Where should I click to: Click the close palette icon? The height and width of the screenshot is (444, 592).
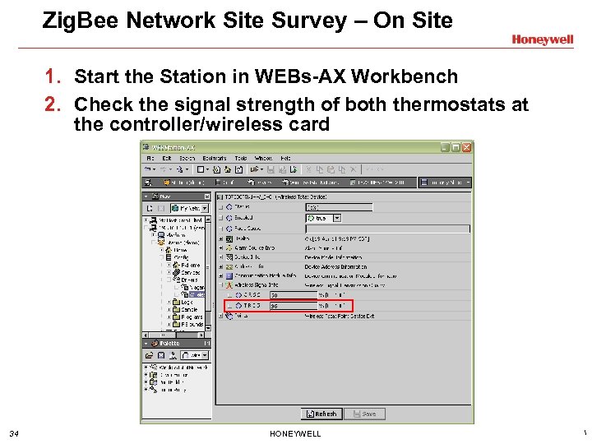tap(161, 355)
